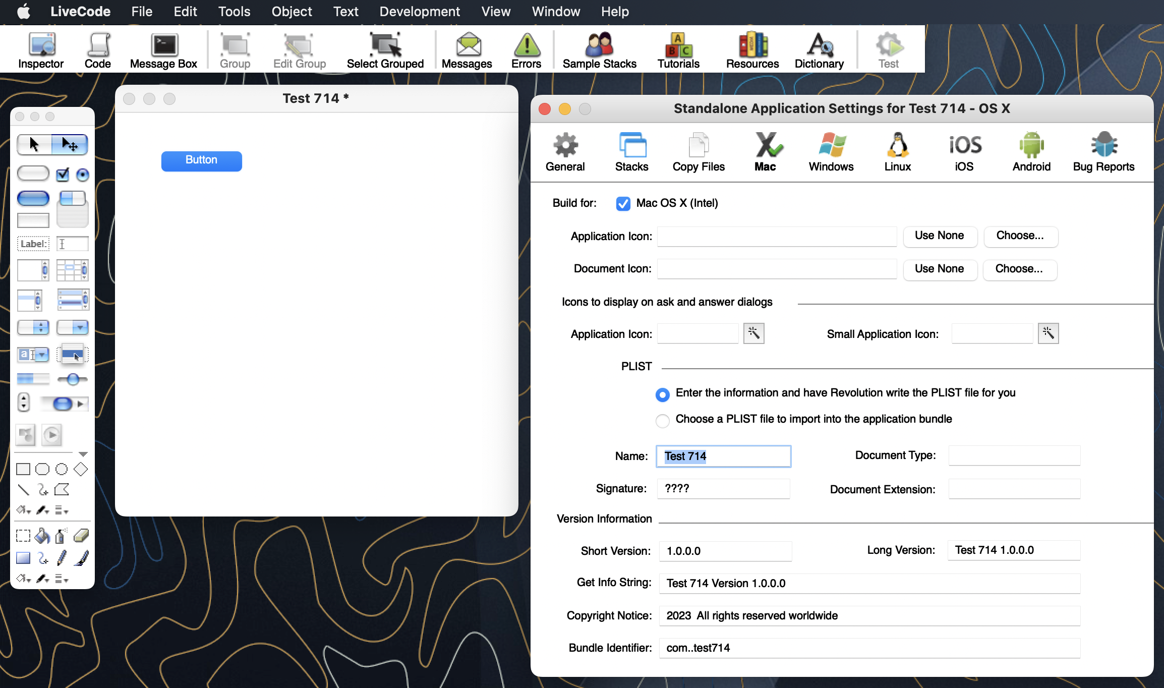Screen dimensions: 1164x688
Task: Switch to the iOS settings tab
Action: click(965, 153)
